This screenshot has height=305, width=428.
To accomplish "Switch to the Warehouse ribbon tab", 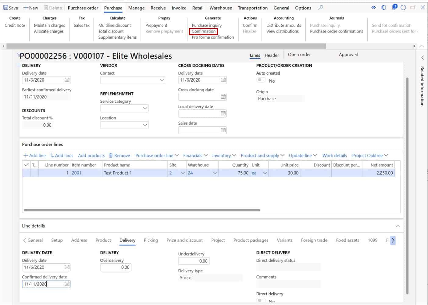I will (x=220, y=8).
